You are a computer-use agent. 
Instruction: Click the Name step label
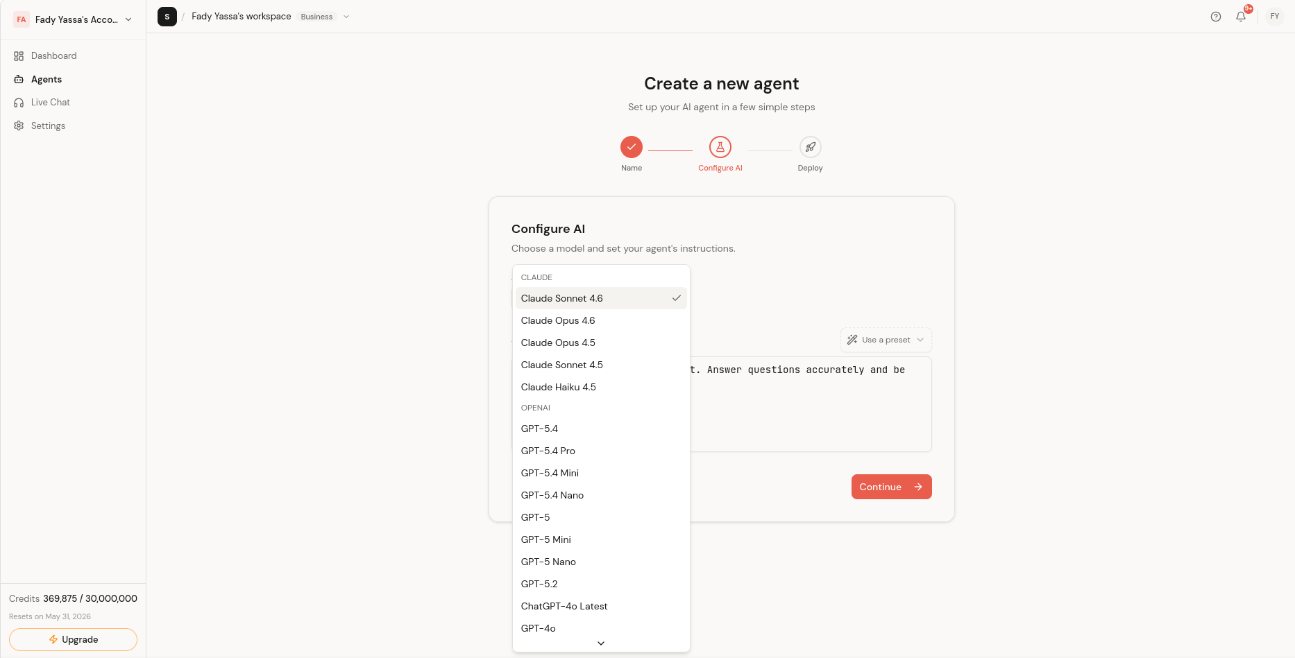click(x=632, y=168)
